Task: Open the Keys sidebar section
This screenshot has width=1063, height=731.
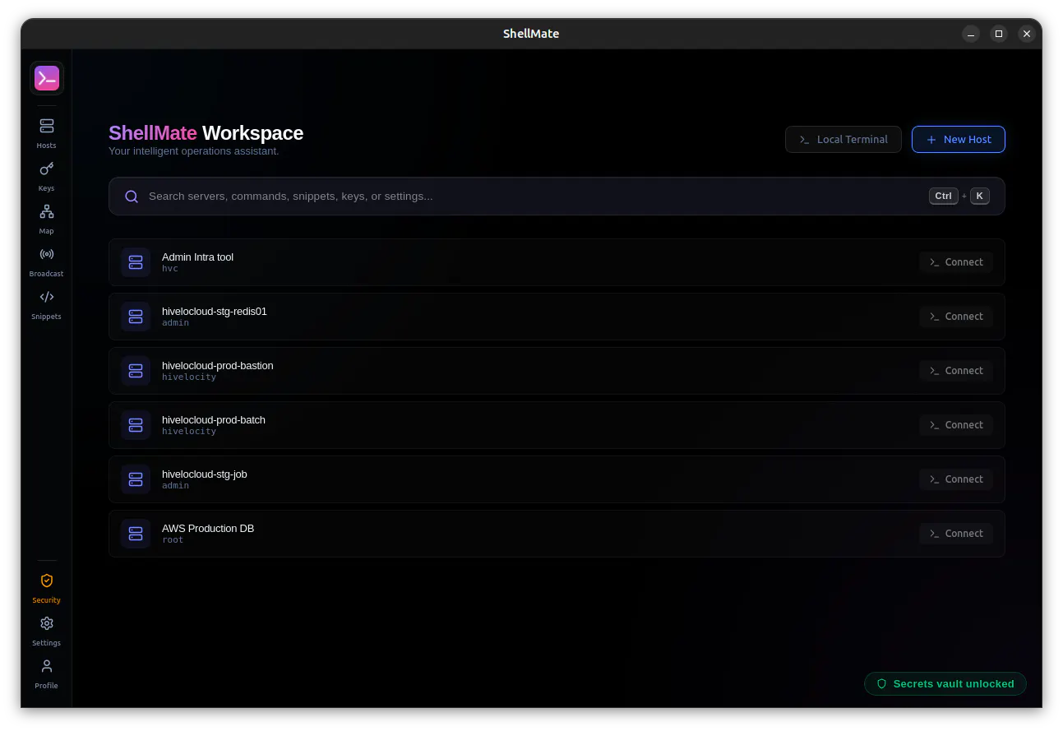Action: (x=47, y=176)
